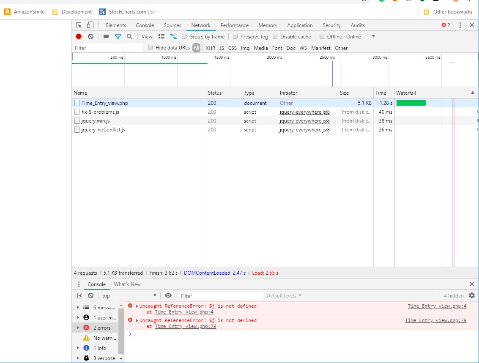
Task: Clear the console with the ban icon
Action: 91,295
